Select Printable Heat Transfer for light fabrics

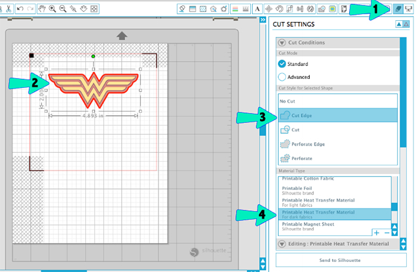335,203
